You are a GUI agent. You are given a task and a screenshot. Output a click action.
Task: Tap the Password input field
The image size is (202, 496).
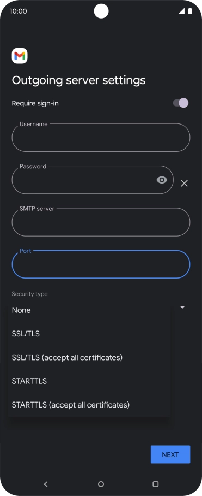tap(93, 180)
